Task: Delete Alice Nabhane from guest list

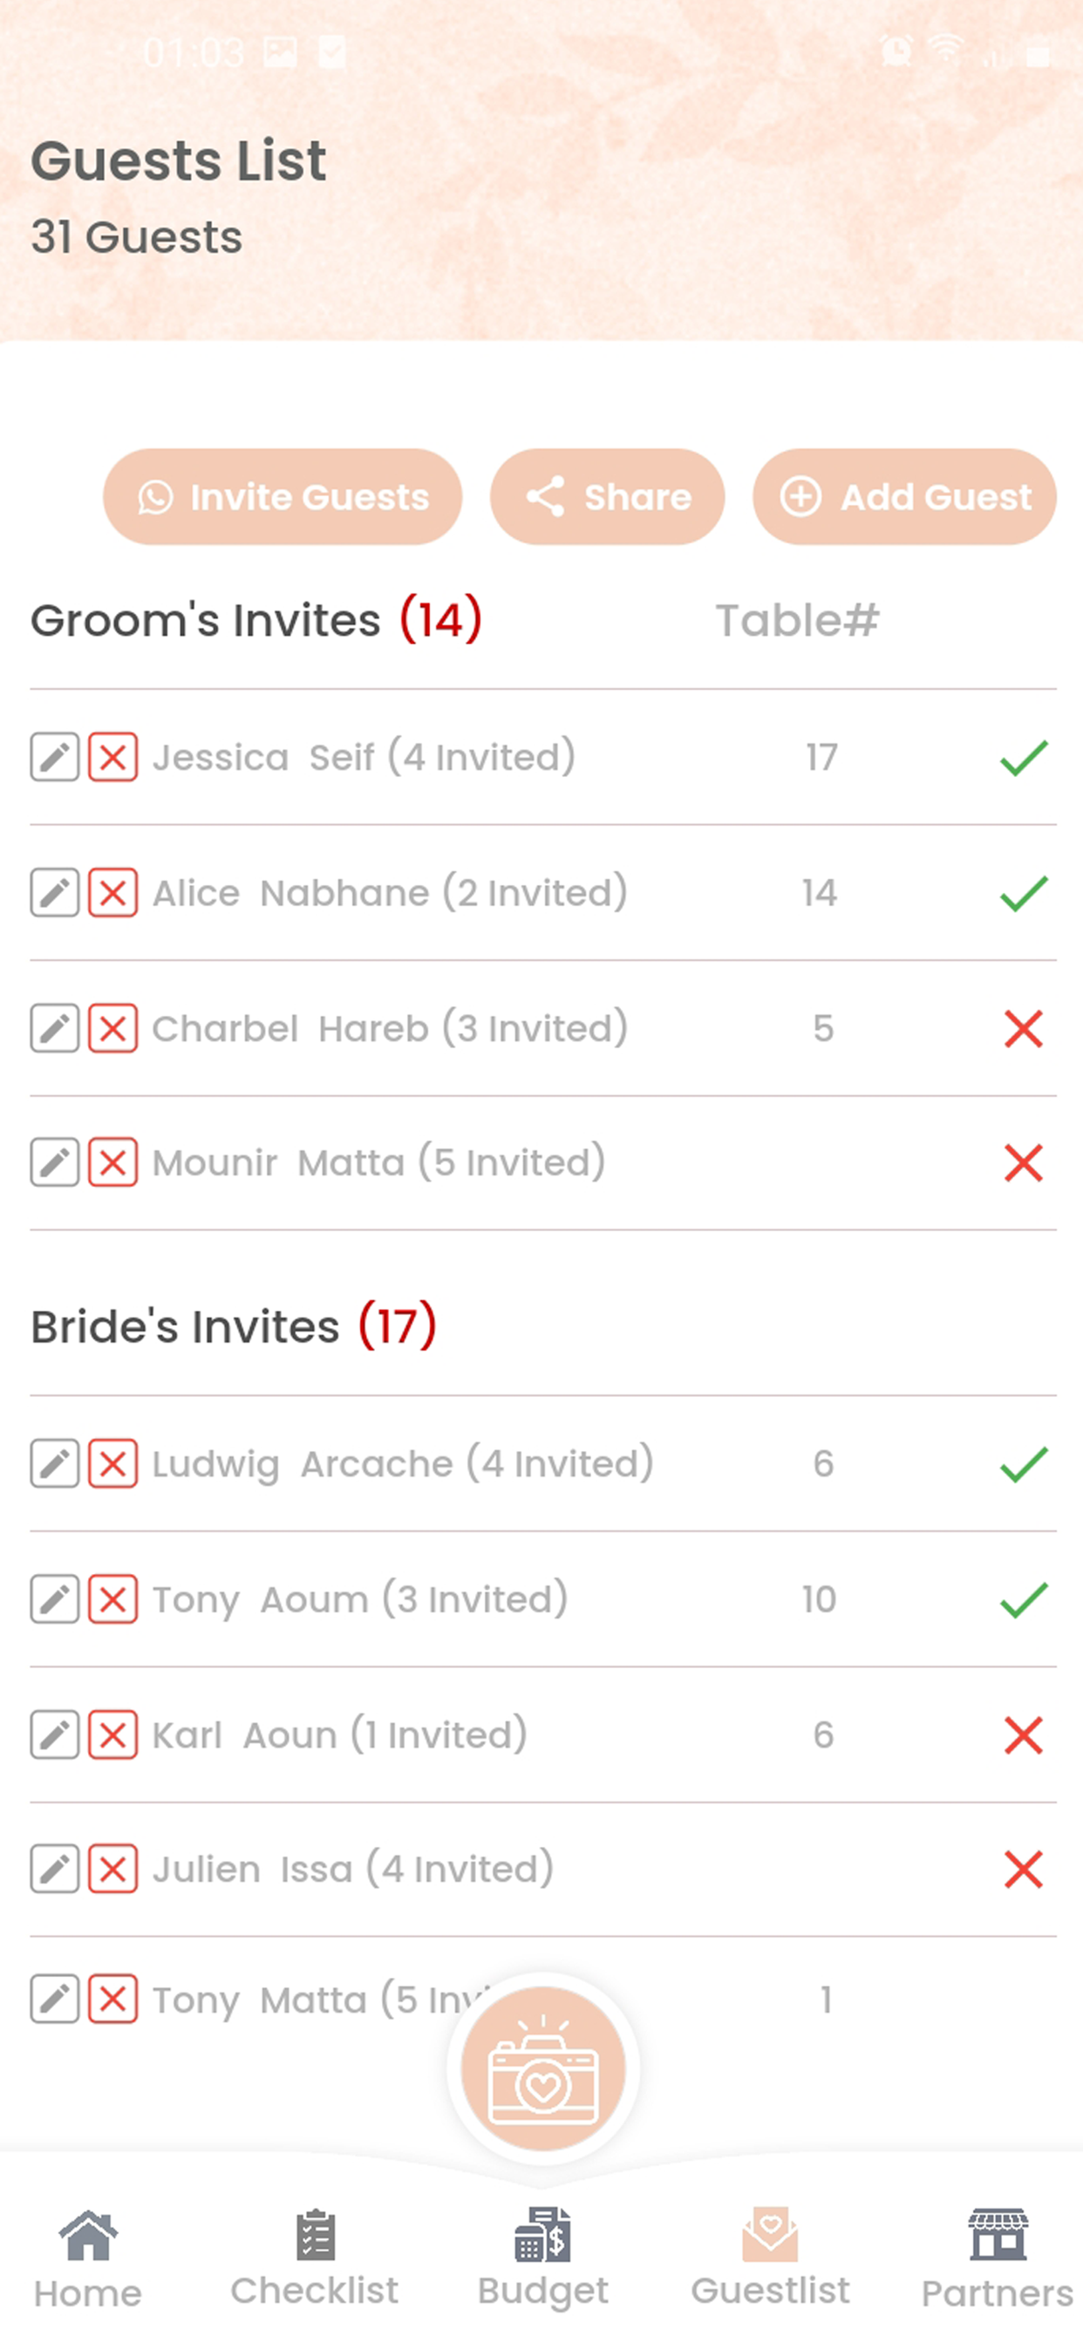Action: (x=112, y=893)
